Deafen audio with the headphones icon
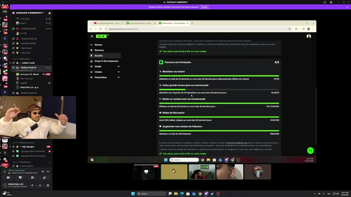 [40, 185]
